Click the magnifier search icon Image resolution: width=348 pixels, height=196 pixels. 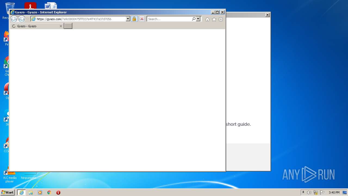pyautogui.click(x=194, y=19)
